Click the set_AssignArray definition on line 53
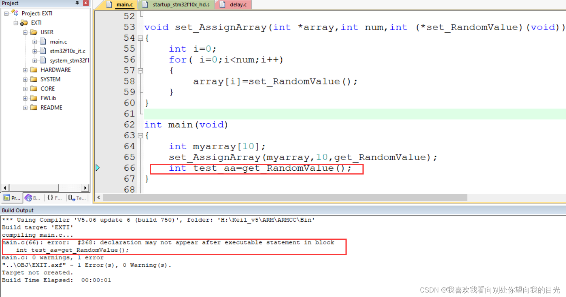 (354, 27)
